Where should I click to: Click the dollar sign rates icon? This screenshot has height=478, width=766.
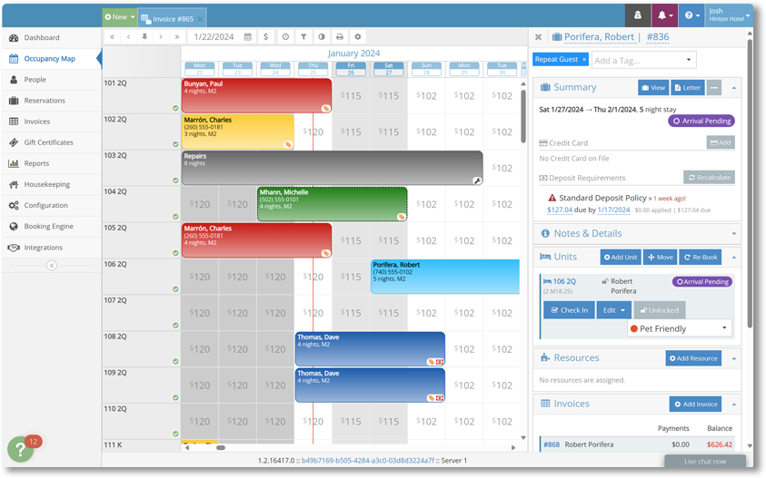click(x=265, y=37)
